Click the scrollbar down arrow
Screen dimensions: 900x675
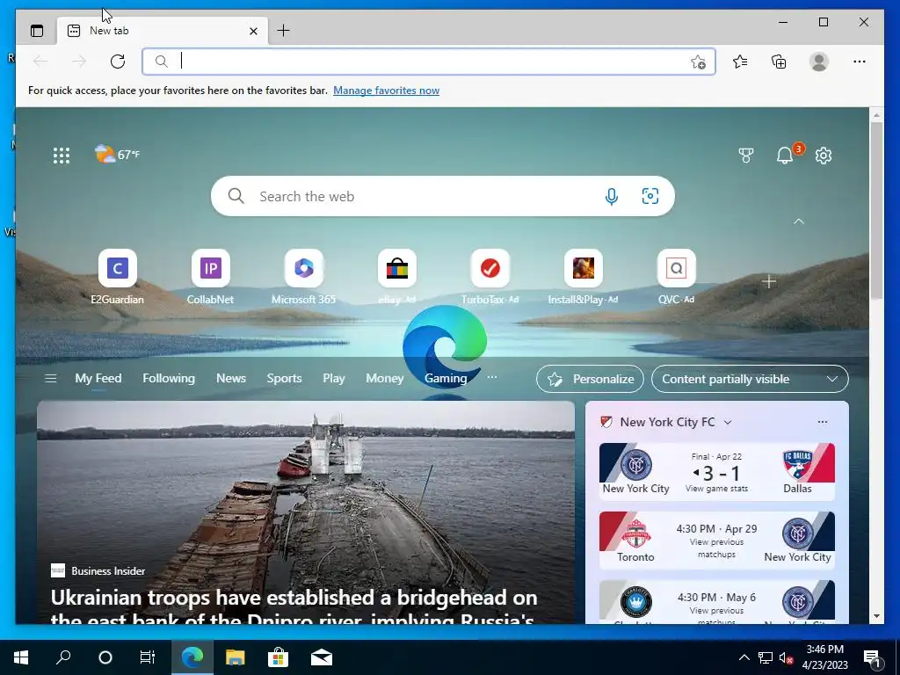point(876,616)
